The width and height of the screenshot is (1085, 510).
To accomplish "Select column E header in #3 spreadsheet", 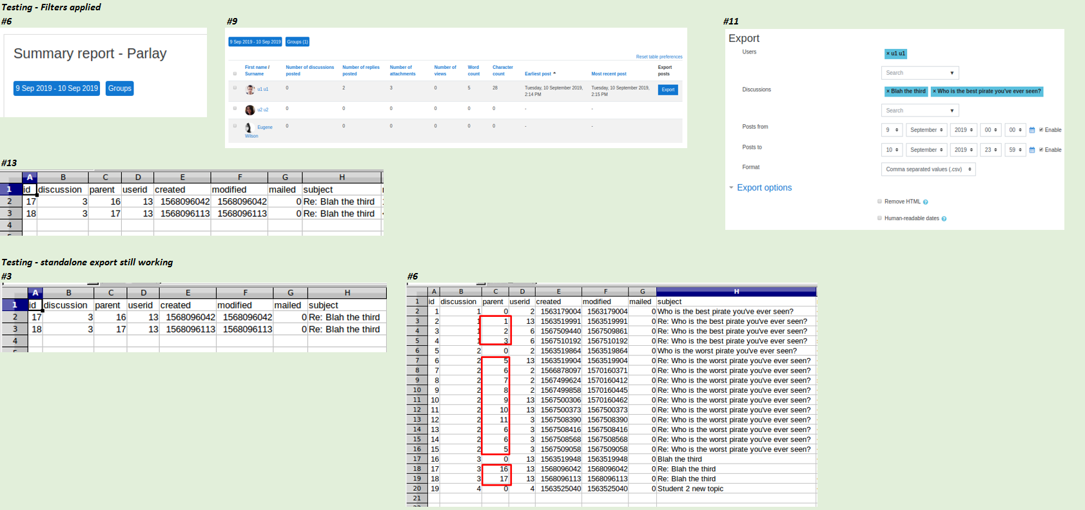I will 188,292.
